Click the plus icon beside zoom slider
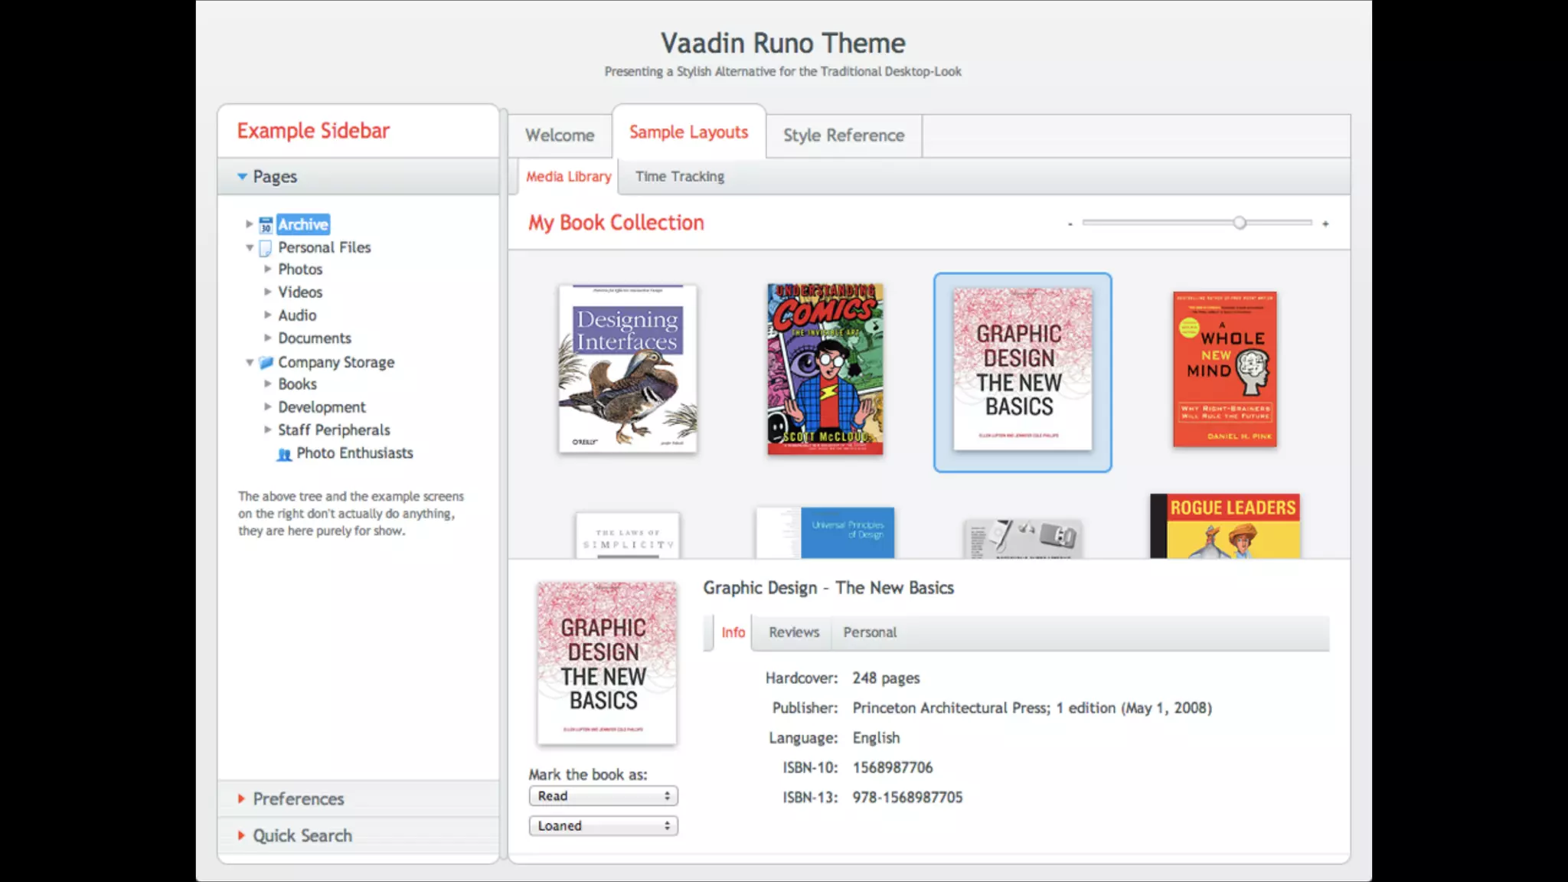Image resolution: width=1568 pixels, height=882 pixels. pos(1325,224)
